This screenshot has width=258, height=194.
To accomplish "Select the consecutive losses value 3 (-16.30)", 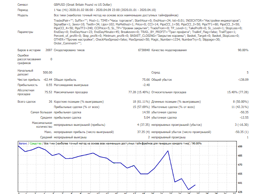I will tap(242, 125).
